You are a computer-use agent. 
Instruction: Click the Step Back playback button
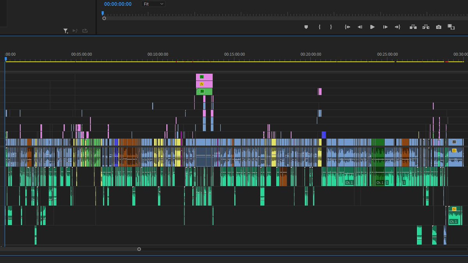(360, 27)
